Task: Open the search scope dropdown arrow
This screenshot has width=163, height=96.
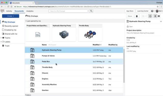Action: click(x=88, y=11)
